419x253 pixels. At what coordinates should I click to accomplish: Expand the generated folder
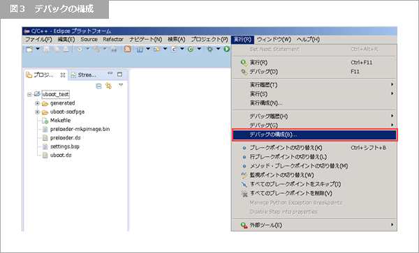38,103
